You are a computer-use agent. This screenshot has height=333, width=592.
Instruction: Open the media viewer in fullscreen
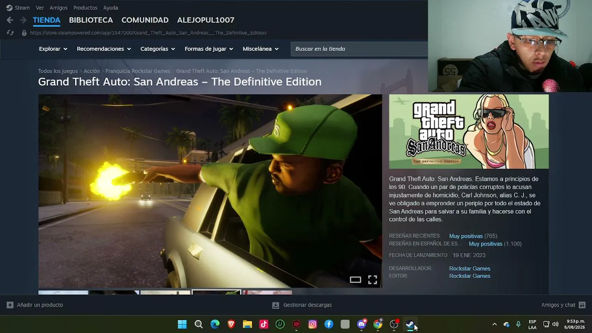tap(372, 280)
